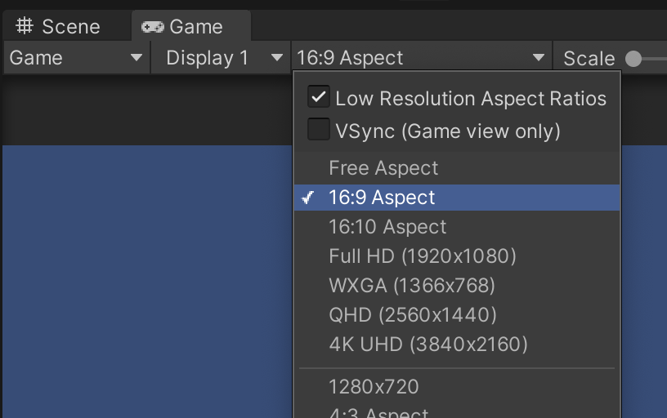667x418 pixels.
Task: Select Free Aspect from the list
Action: point(383,168)
